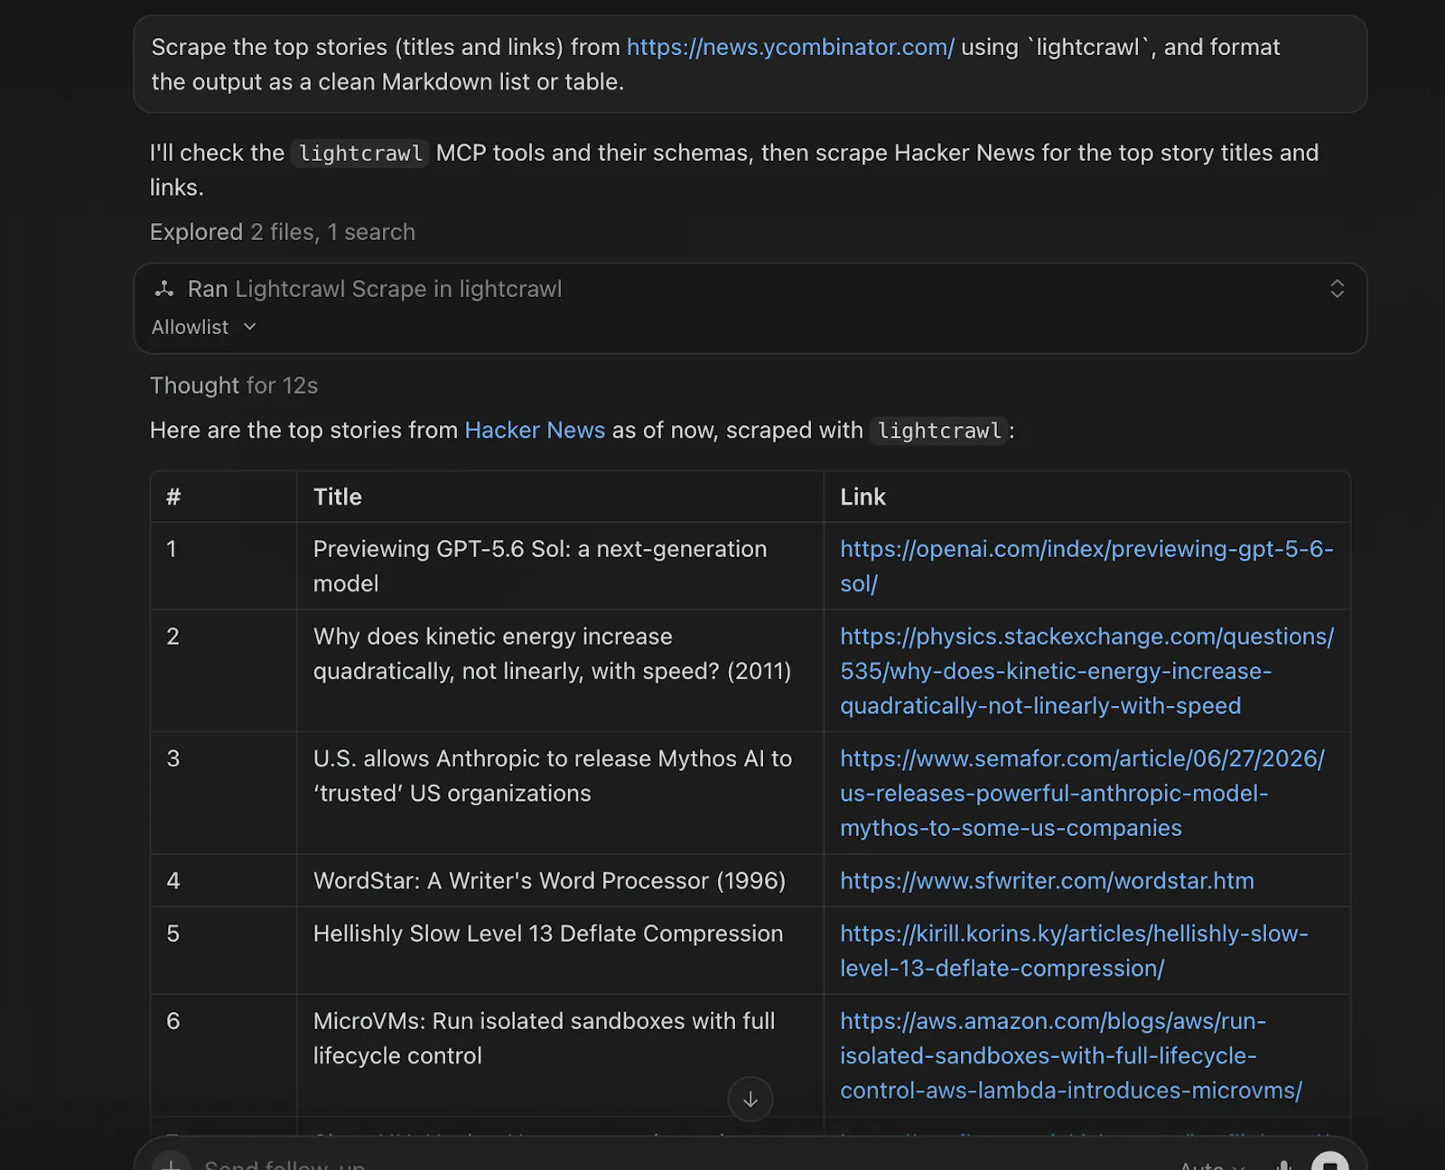Open the kirill.korins.ky deflate compression link
This screenshot has width=1445, height=1170.
(x=1074, y=951)
